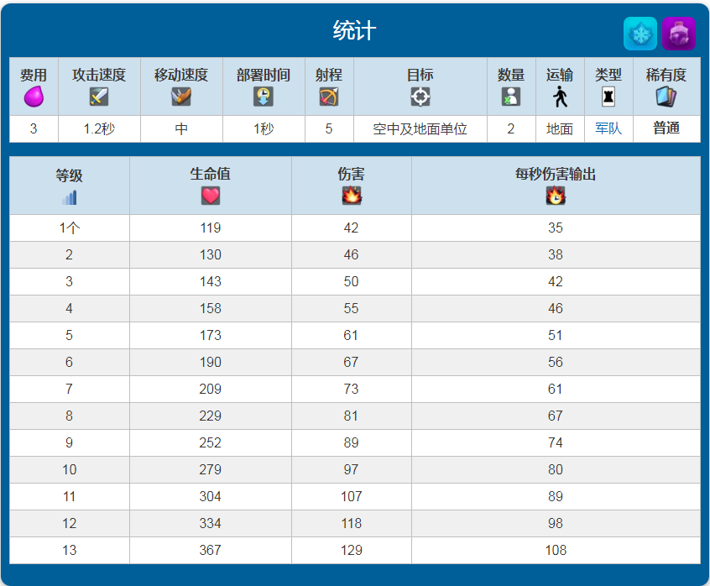Click the explosion with clock DPS icon

(x=556, y=196)
